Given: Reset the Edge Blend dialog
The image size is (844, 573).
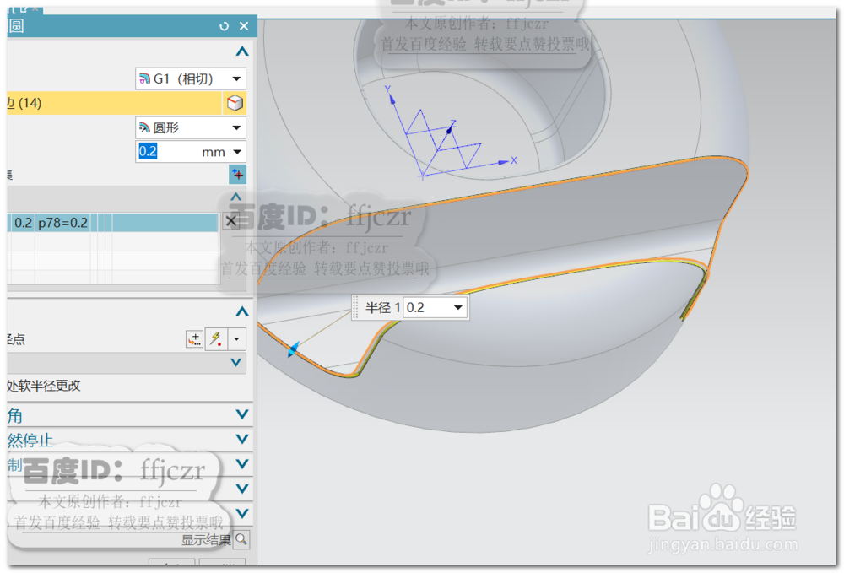Looking at the screenshot, I should [224, 26].
